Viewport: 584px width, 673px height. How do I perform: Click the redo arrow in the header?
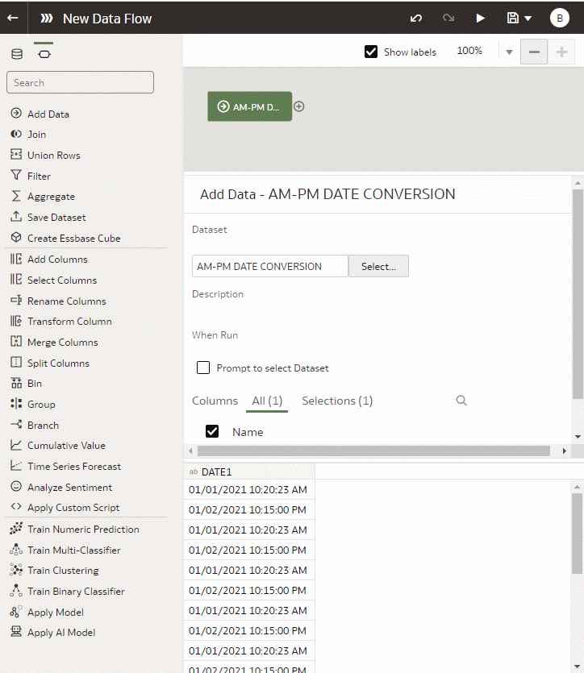pos(448,18)
